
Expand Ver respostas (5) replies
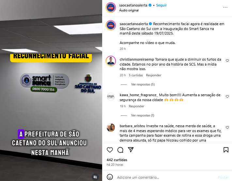click(143, 84)
